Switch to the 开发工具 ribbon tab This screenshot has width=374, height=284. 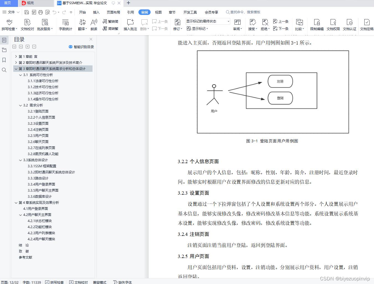[x=190, y=12]
